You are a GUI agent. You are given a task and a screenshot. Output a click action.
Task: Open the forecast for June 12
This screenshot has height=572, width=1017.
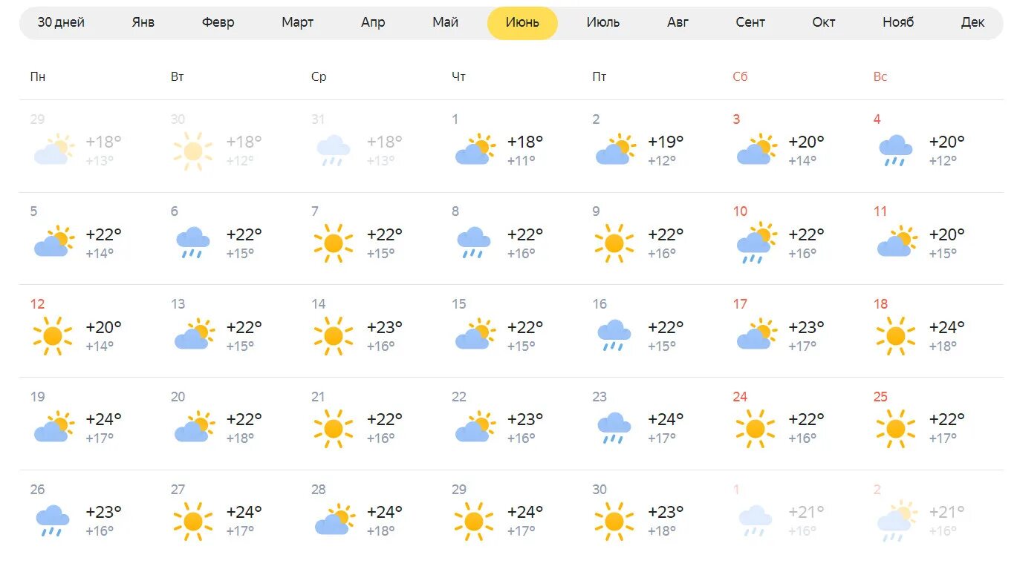[89, 331]
